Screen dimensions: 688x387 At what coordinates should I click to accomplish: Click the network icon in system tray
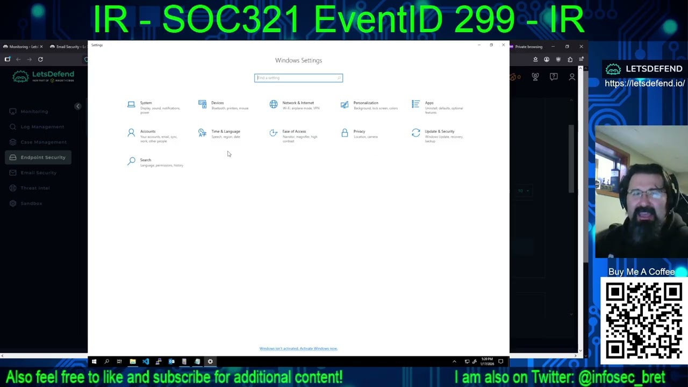(x=467, y=362)
